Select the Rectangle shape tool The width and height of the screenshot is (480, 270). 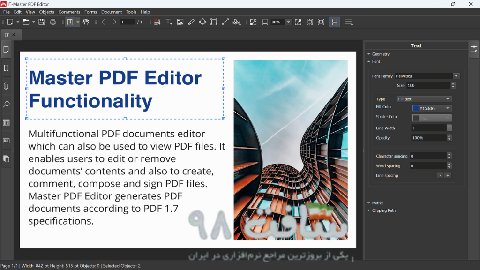pos(214,22)
